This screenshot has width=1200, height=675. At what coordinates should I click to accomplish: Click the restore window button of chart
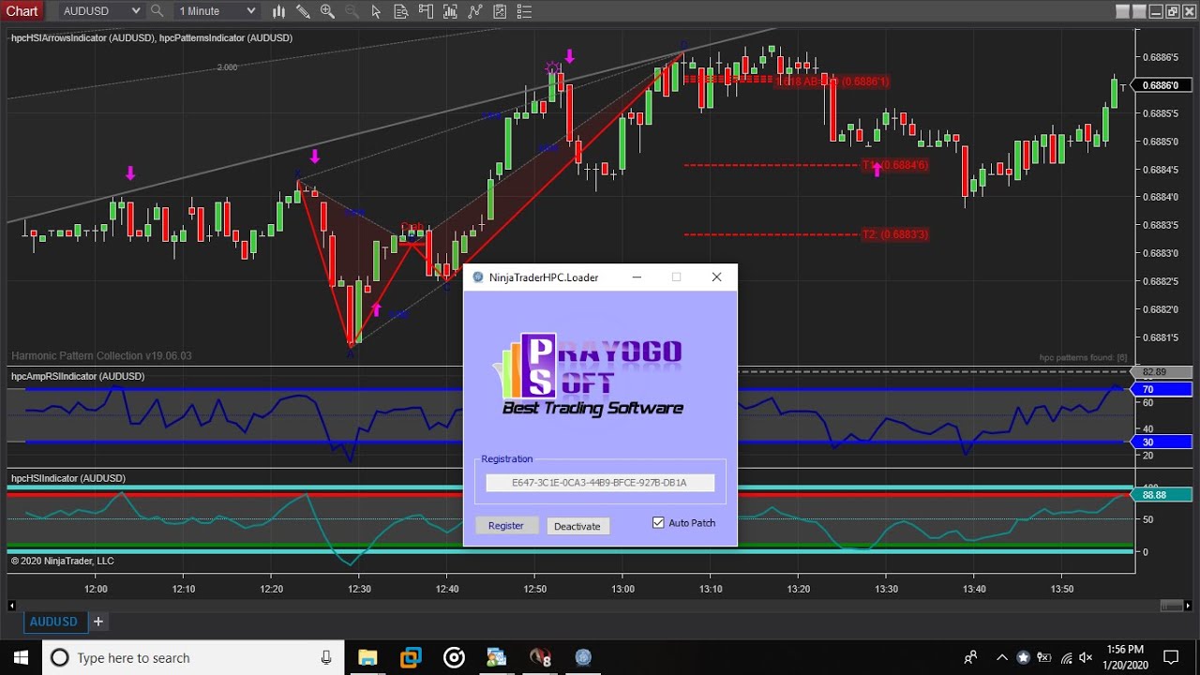pyautogui.click(x=1172, y=11)
